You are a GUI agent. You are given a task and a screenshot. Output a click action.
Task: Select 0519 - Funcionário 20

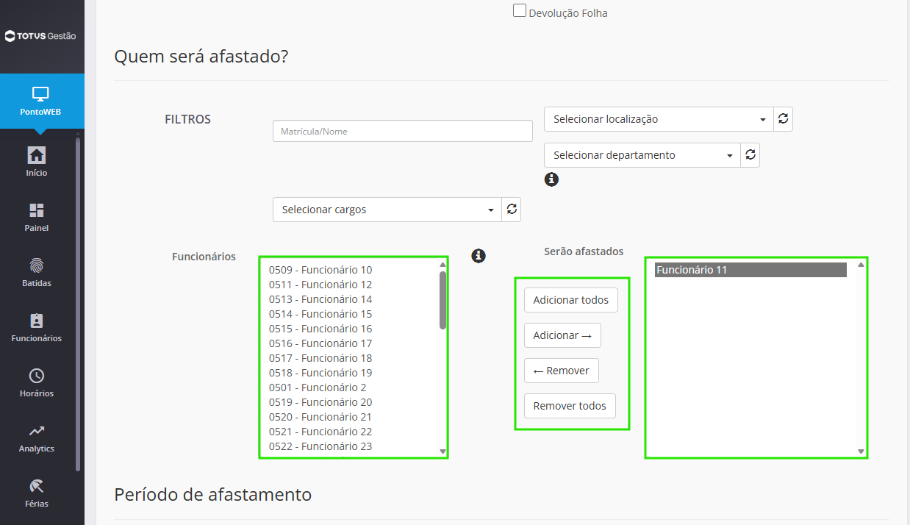320,402
